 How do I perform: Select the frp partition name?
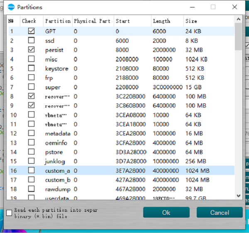[49, 78]
